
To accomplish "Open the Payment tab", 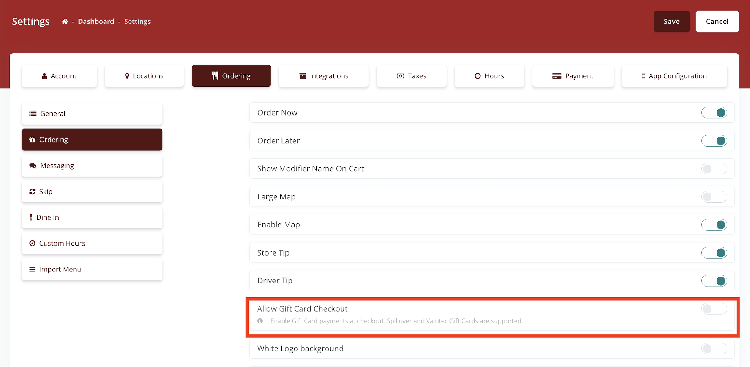I will pyautogui.click(x=573, y=76).
